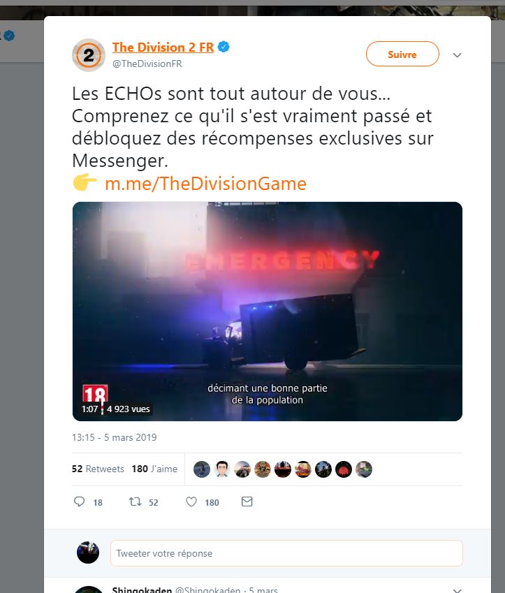Click your own avatar beside the reply box
This screenshot has height=593, width=505.
88,552
